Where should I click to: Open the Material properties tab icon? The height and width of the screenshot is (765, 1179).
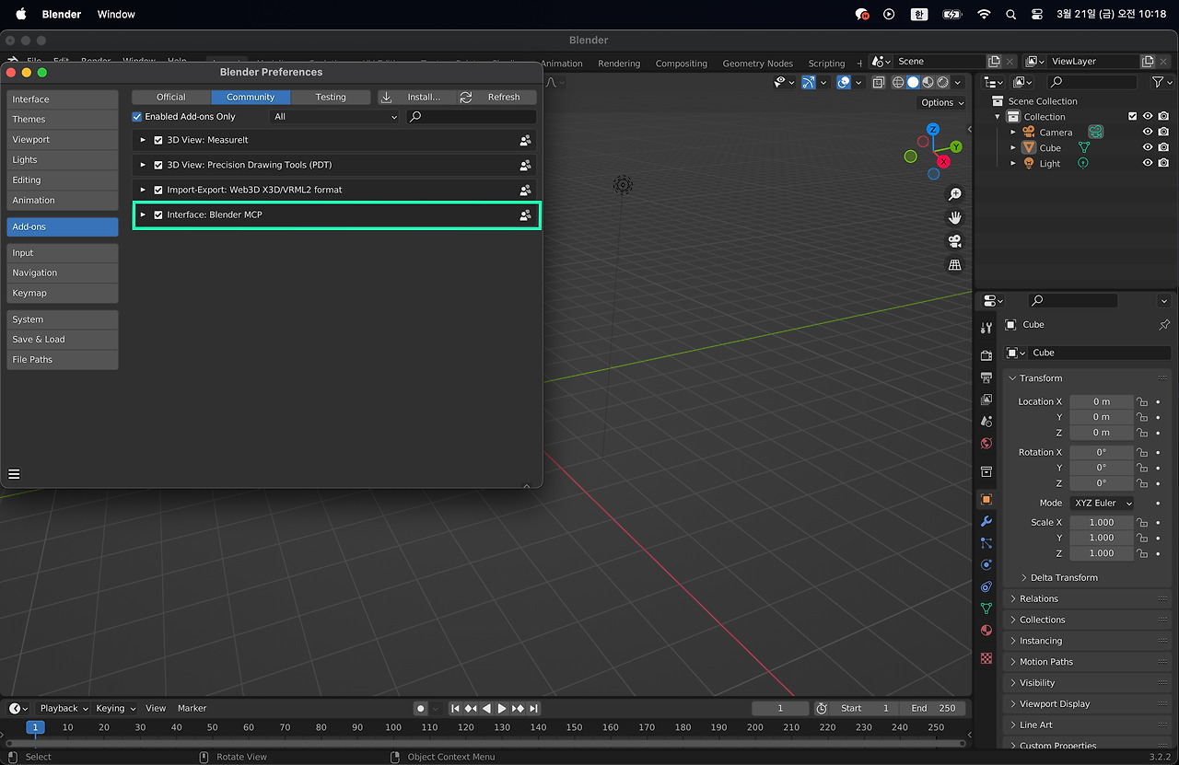(x=986, y=631)
